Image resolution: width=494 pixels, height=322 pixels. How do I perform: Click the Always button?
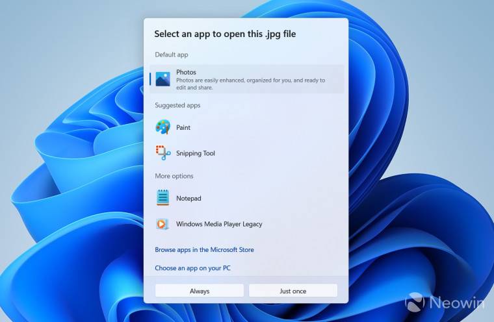point(200,291)
